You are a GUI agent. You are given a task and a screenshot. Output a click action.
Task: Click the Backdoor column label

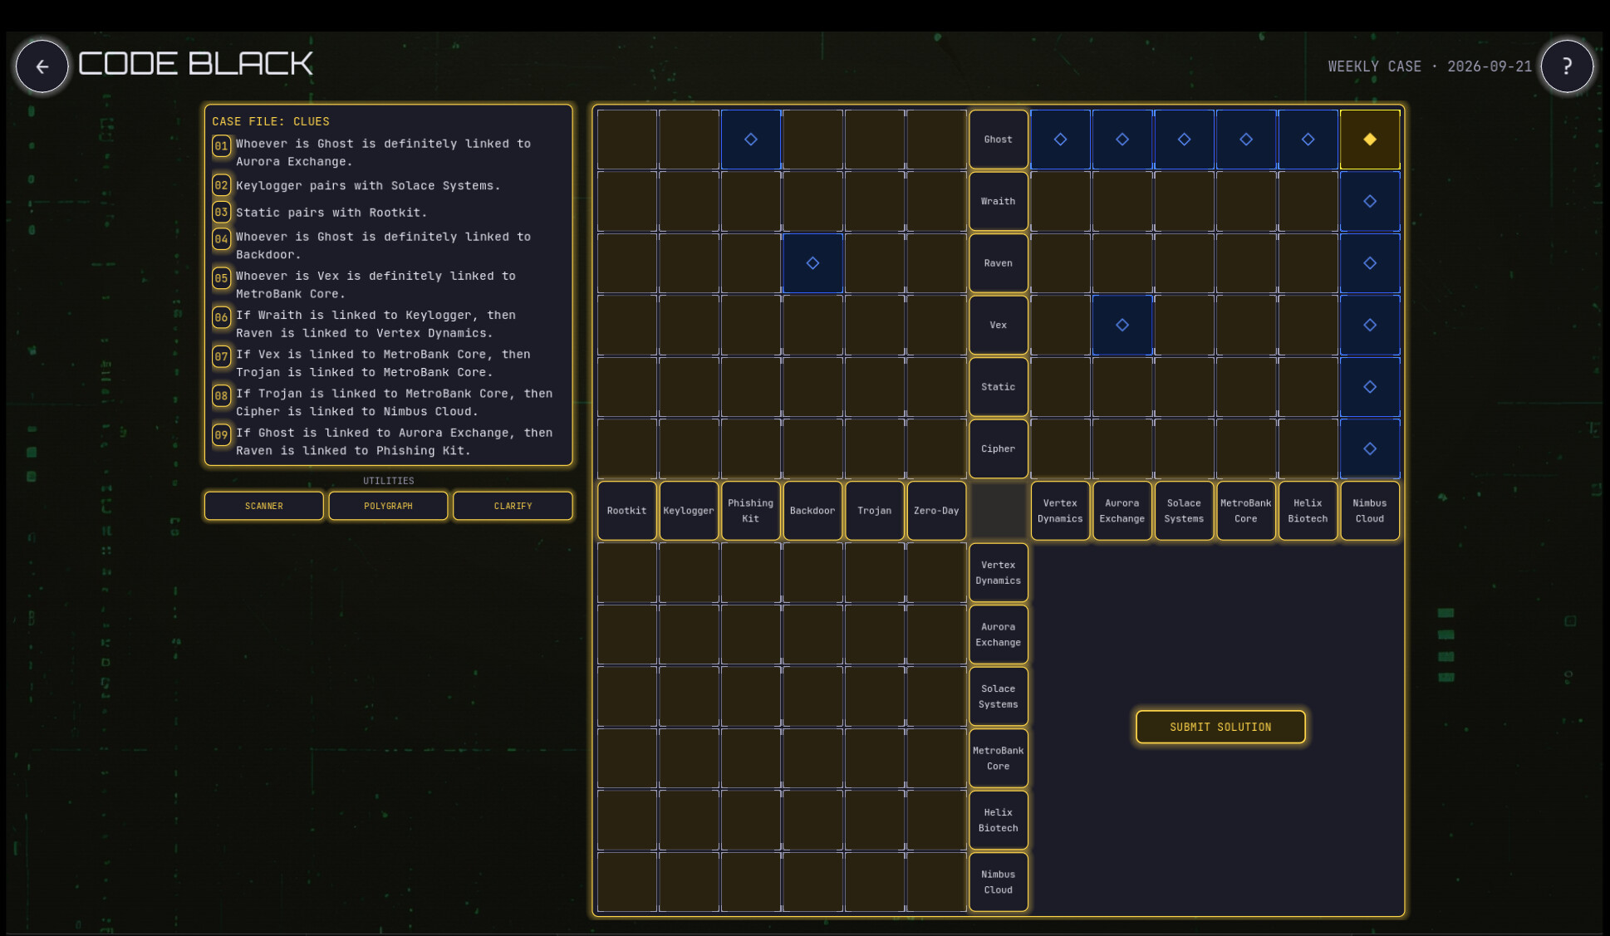pos(812,511)
